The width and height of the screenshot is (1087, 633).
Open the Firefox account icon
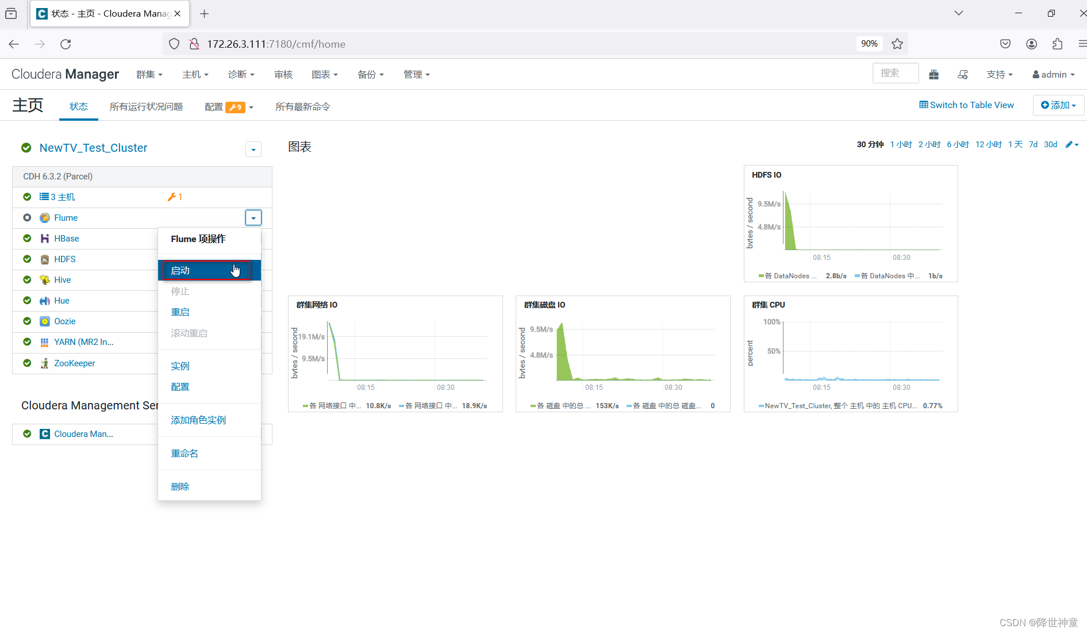pos(1032,44)
